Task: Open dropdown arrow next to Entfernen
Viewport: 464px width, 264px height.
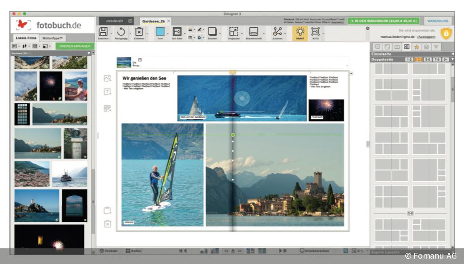Action: tap(147, 34)
